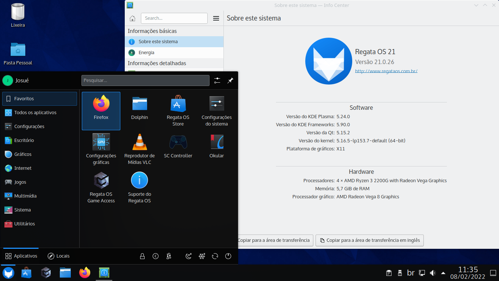Open Suporte do Regata OS
The height and width of the screenshot is (281, 499).
coord(139,188)
